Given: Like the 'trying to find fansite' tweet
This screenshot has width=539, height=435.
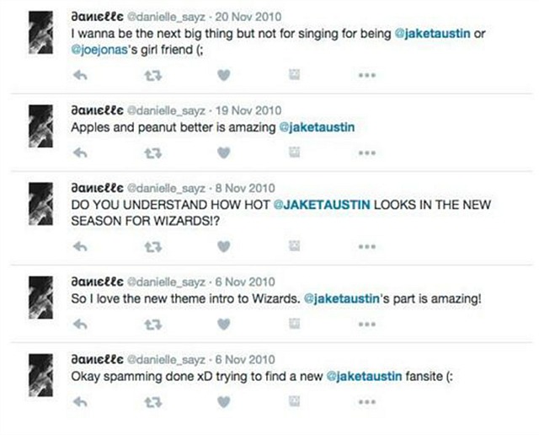Looking at the screenshot, I should pyautogui.click(x=224, y=402).
